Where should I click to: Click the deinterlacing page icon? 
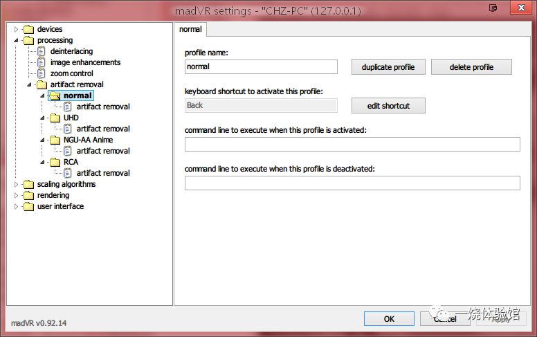(x=41, y=51)
